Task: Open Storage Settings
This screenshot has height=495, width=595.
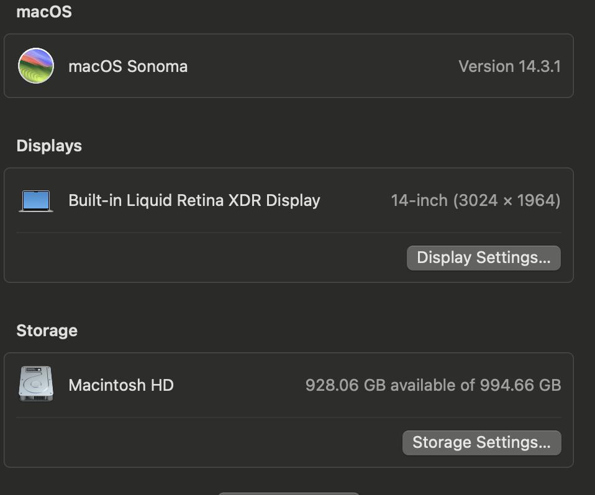Action: click(x=481, y=443)
